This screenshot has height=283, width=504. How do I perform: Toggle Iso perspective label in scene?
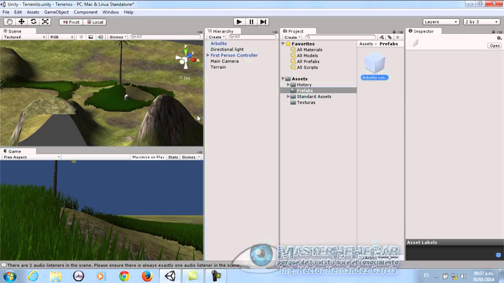click(185, 78)
